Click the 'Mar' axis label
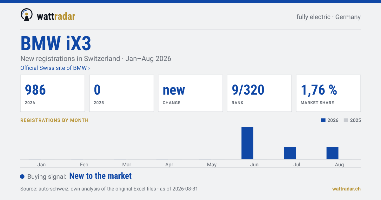381x200 pixels. (127, 164)
